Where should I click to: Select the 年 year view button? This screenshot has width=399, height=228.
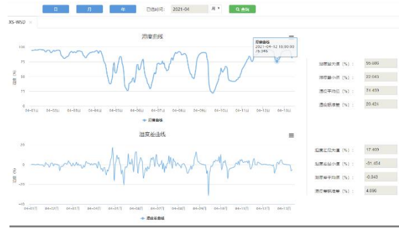[x=123, y=9]
